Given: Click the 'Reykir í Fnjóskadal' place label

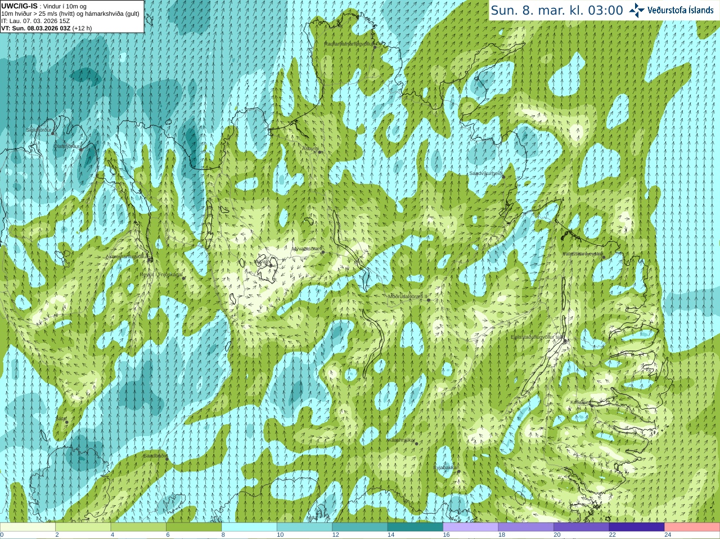Looking at the screenshot, I should click(x=161, y=275).
